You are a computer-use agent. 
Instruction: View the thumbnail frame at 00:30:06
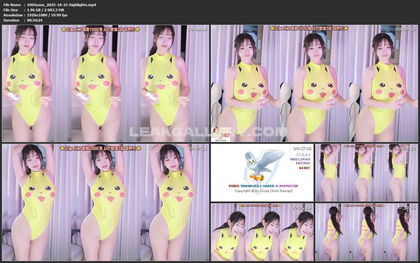pyautogui.click(x=367, y=232)
